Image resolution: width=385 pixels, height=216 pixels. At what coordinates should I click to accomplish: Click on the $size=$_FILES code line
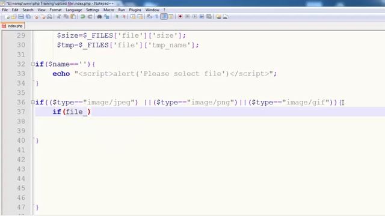click(122, 35)
